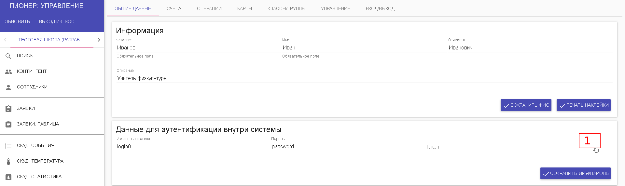Click the Описание field Учитель физкультуры
The width and height of the screenshot is (625, 186).
(365, 78)
